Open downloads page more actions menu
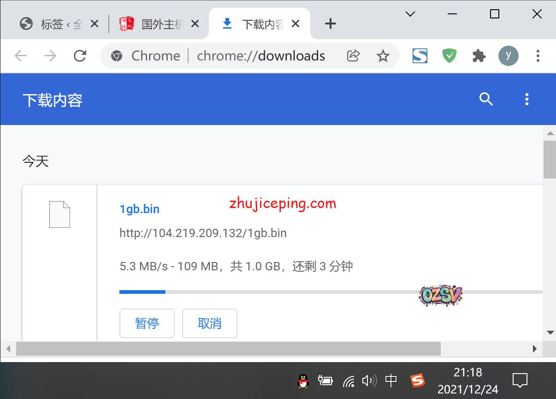Screen dimensions: 556x399 tap(527, 99)
